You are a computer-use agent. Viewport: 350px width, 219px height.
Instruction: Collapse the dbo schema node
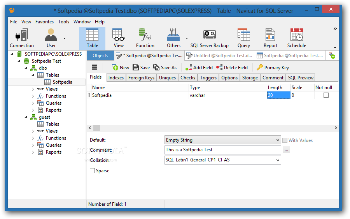coord(26,68)
